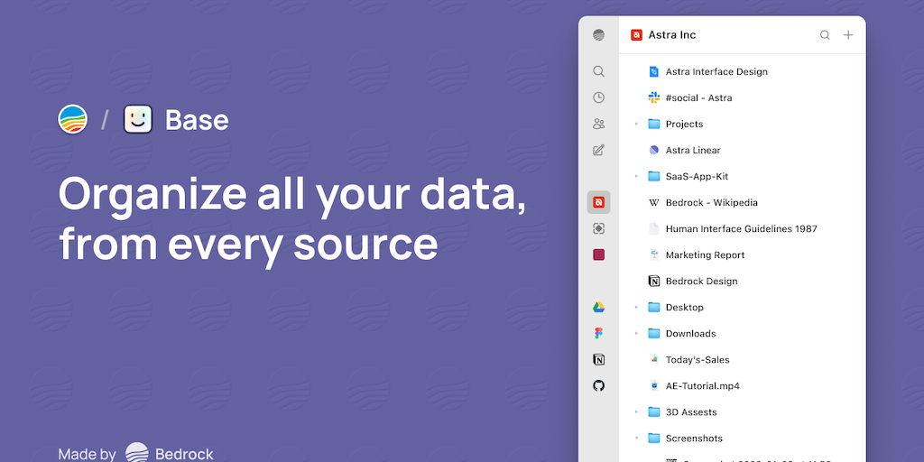Click the red Astra Inc logo in header
The height and width of the screenshot is (462, 924).
(x=636, y=35)
